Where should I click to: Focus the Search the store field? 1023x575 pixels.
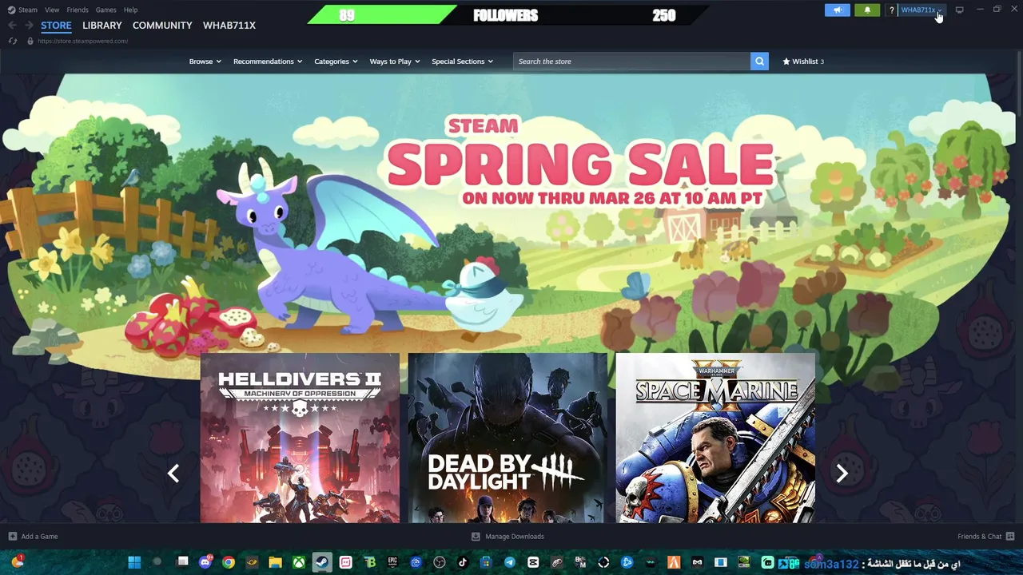(x=631, y=61)
